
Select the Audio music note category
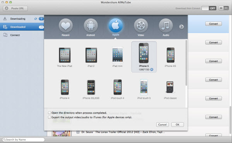coord(166,26)
